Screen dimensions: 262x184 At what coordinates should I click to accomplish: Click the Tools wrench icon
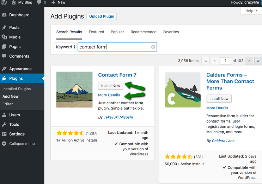click(x=4, y=124)
